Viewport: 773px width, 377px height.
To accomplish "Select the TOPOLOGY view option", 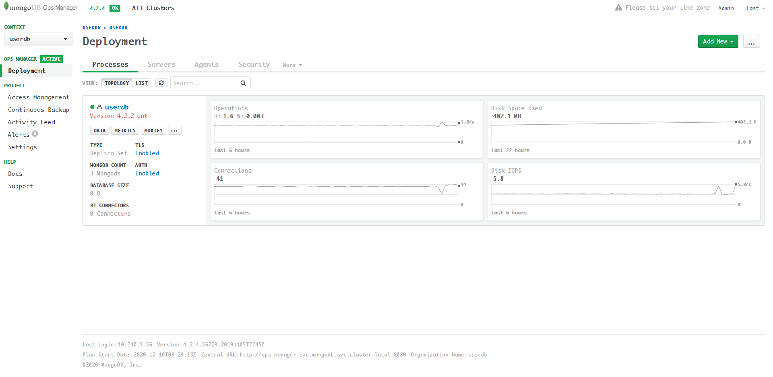I will pyautogui.click(x=116, y=83).
